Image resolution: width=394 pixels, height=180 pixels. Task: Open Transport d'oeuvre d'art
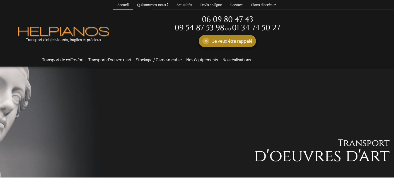pyautogui.click(x=110, y=60)
